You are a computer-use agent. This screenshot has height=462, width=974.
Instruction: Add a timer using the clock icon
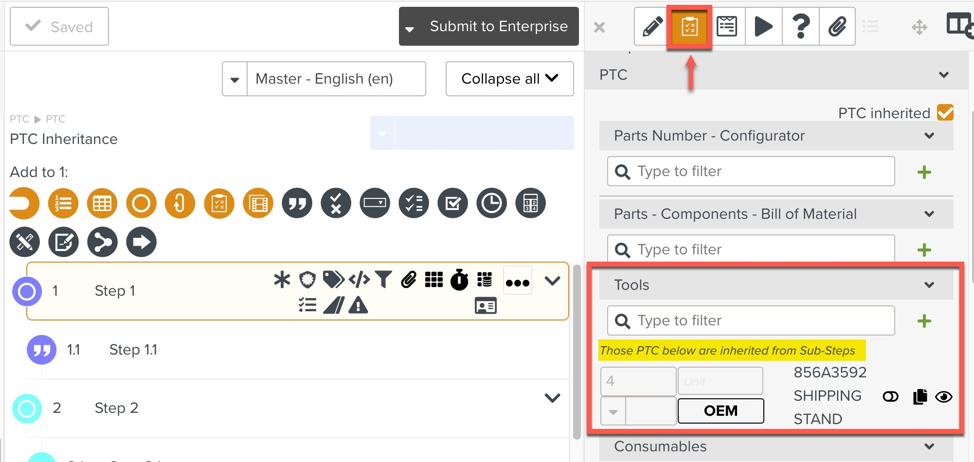[491, 203]
